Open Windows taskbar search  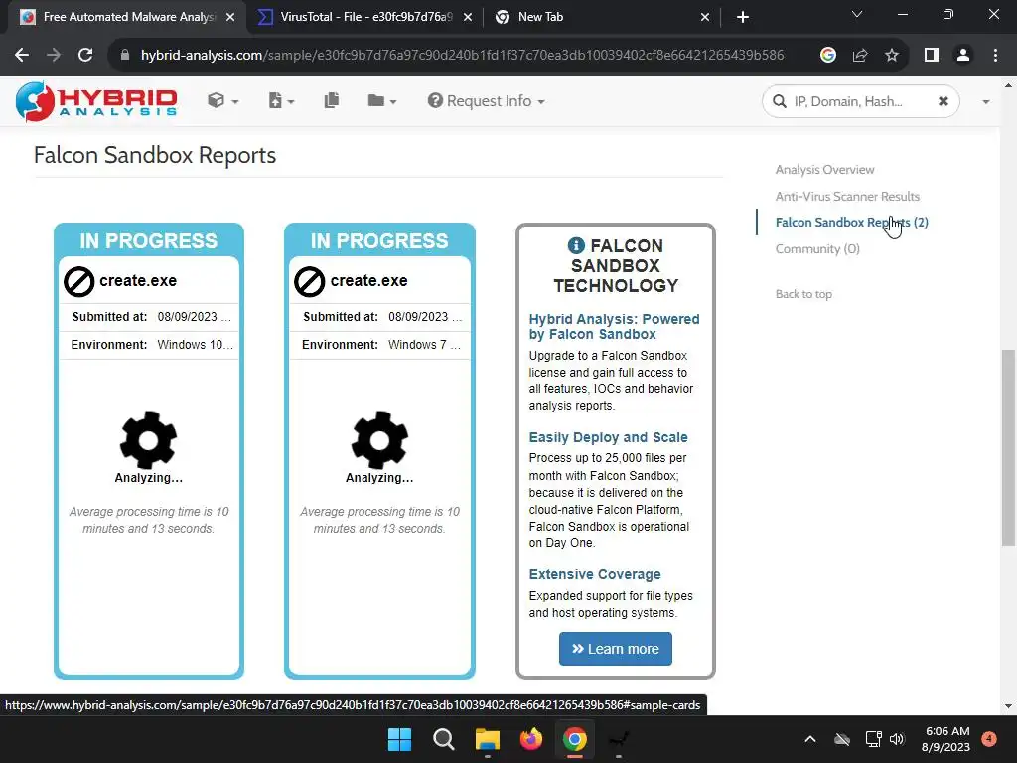(x=444, y=739)
